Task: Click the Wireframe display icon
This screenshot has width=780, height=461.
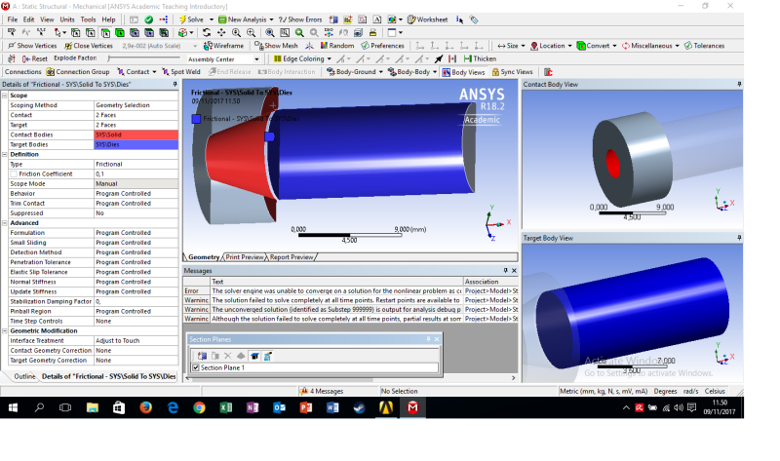Action: click(208, 45)
